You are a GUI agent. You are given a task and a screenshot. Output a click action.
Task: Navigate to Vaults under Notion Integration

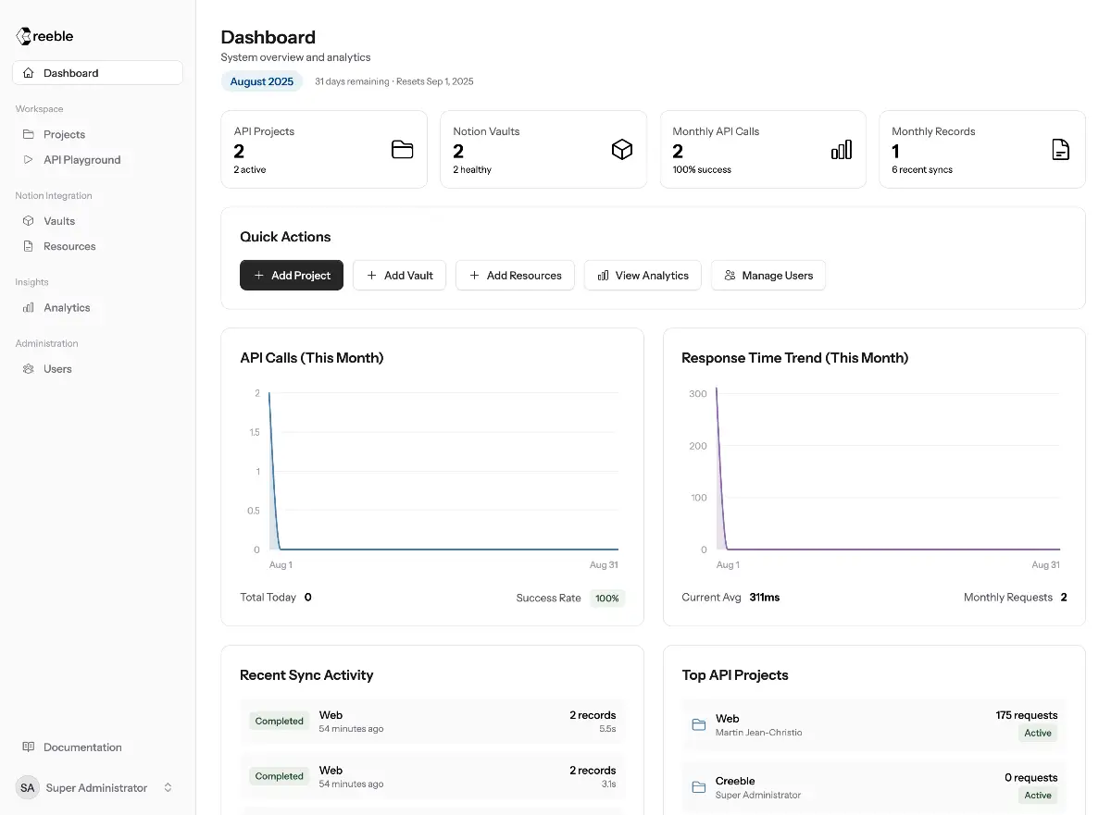pos(59,221)
